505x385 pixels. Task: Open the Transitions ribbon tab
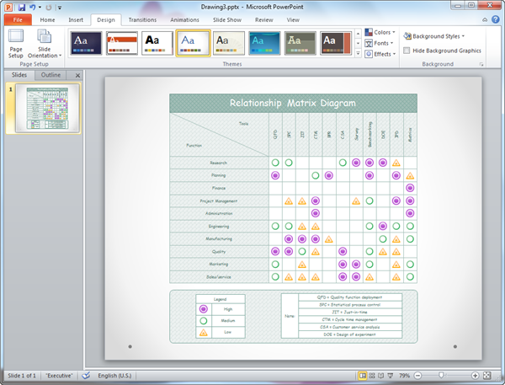coord(142,19)
